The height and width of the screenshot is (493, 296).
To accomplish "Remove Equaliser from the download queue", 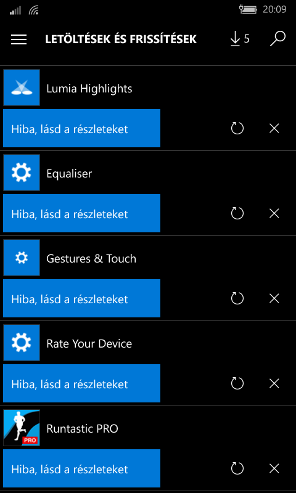I will 274,213.
